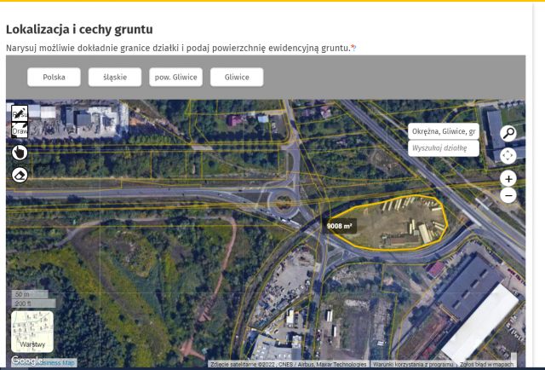Viewport: 545px width, 370px height.
Task: Click the Lokalizacja i cechy gruntu heading
Action: point(79,29)
